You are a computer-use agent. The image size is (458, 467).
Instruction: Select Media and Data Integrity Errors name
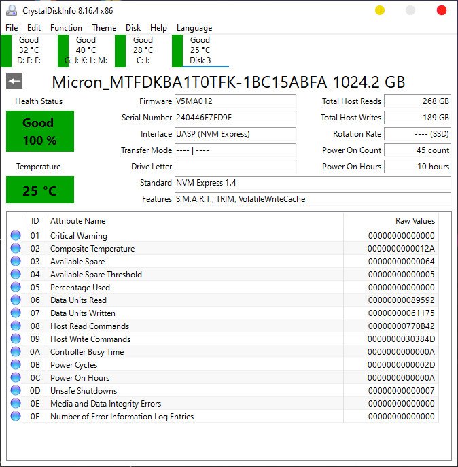pyautogui.click(x=106, y=404)
